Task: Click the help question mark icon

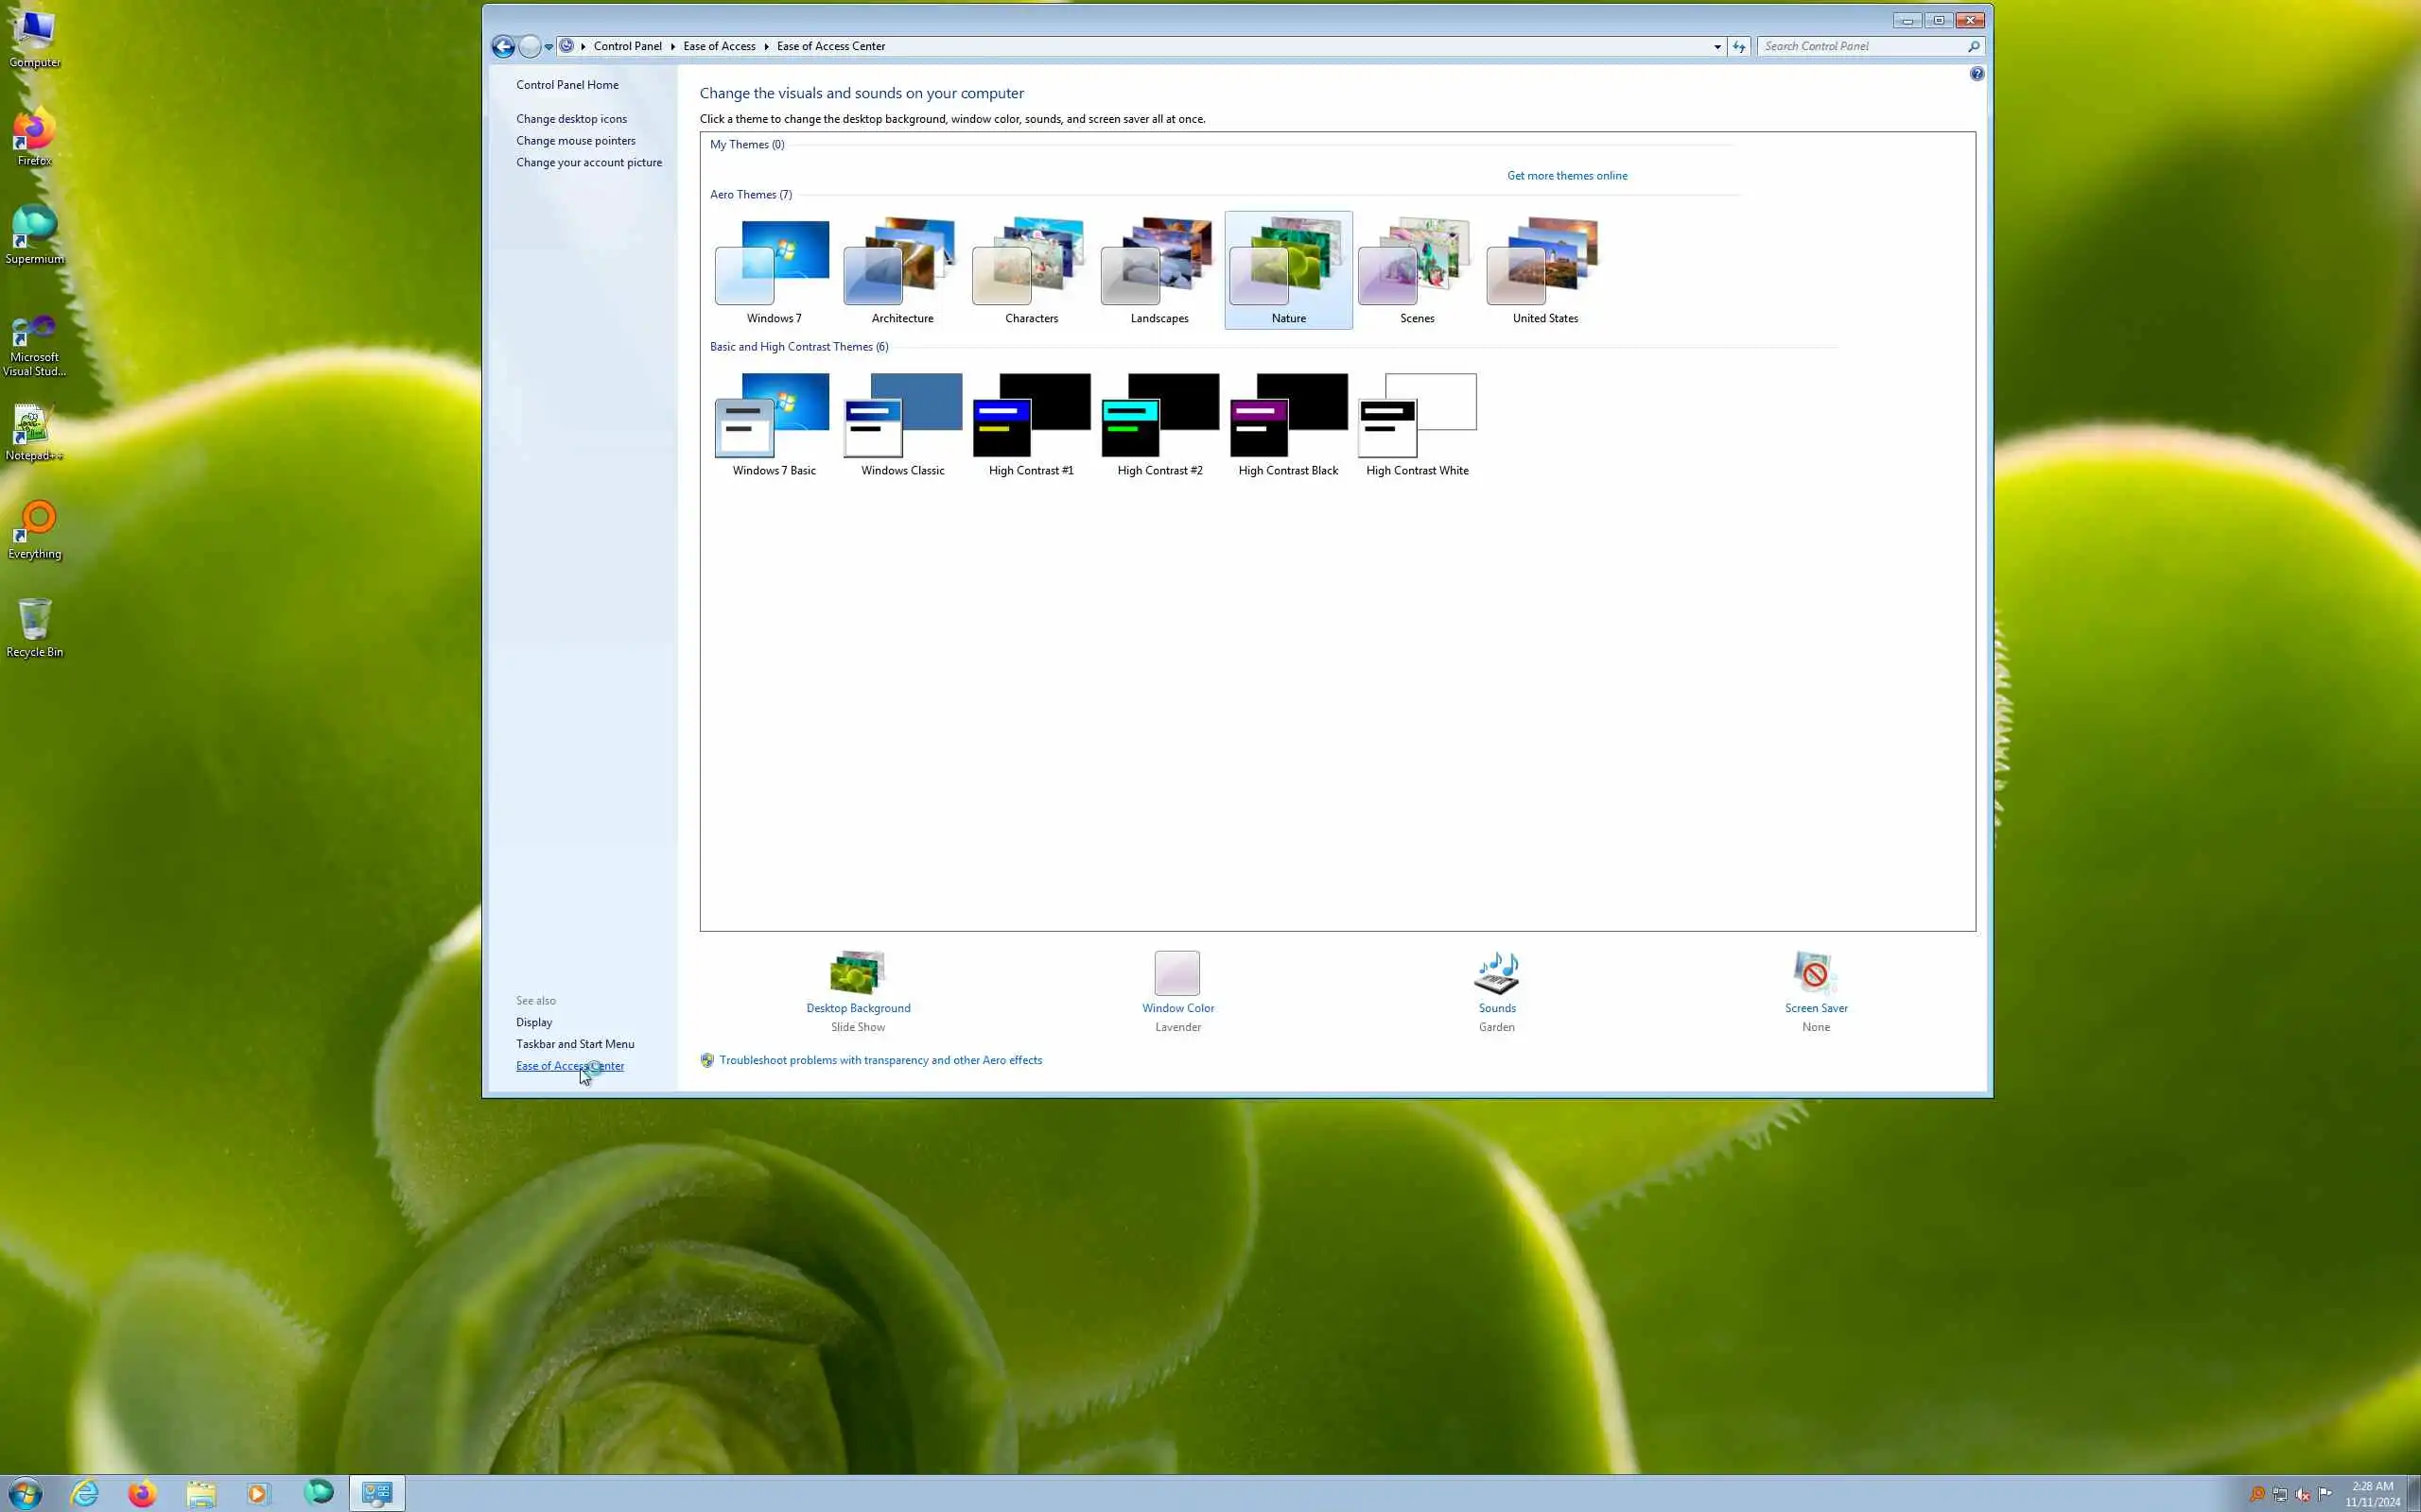Action: click(1976, 74)
